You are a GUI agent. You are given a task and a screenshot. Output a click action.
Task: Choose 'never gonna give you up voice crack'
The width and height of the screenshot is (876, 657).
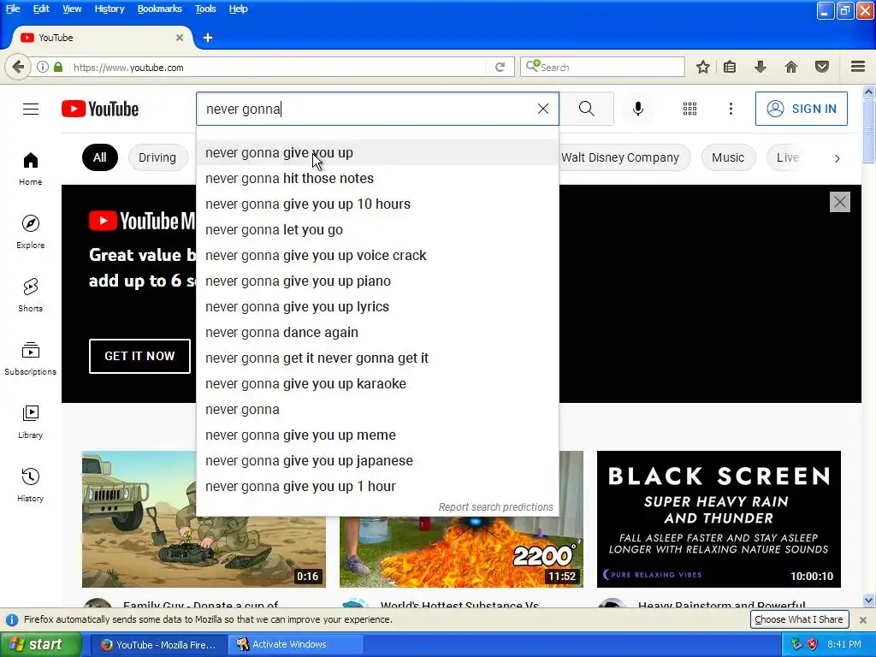click(x=377, y=255)
